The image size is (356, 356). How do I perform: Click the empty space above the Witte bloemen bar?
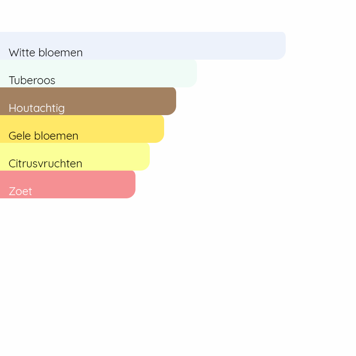(139, 16)
